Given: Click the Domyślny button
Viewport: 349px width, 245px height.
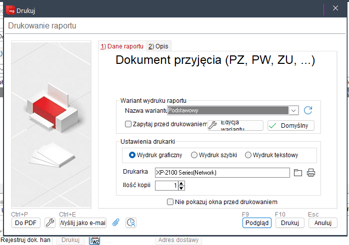Looking at the screenshot, I should (x=290, y=125).
